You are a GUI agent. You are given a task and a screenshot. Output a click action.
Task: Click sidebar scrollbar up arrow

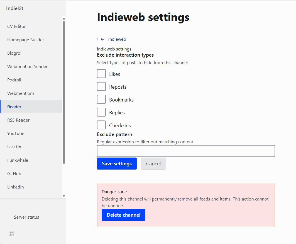point(64,19)
